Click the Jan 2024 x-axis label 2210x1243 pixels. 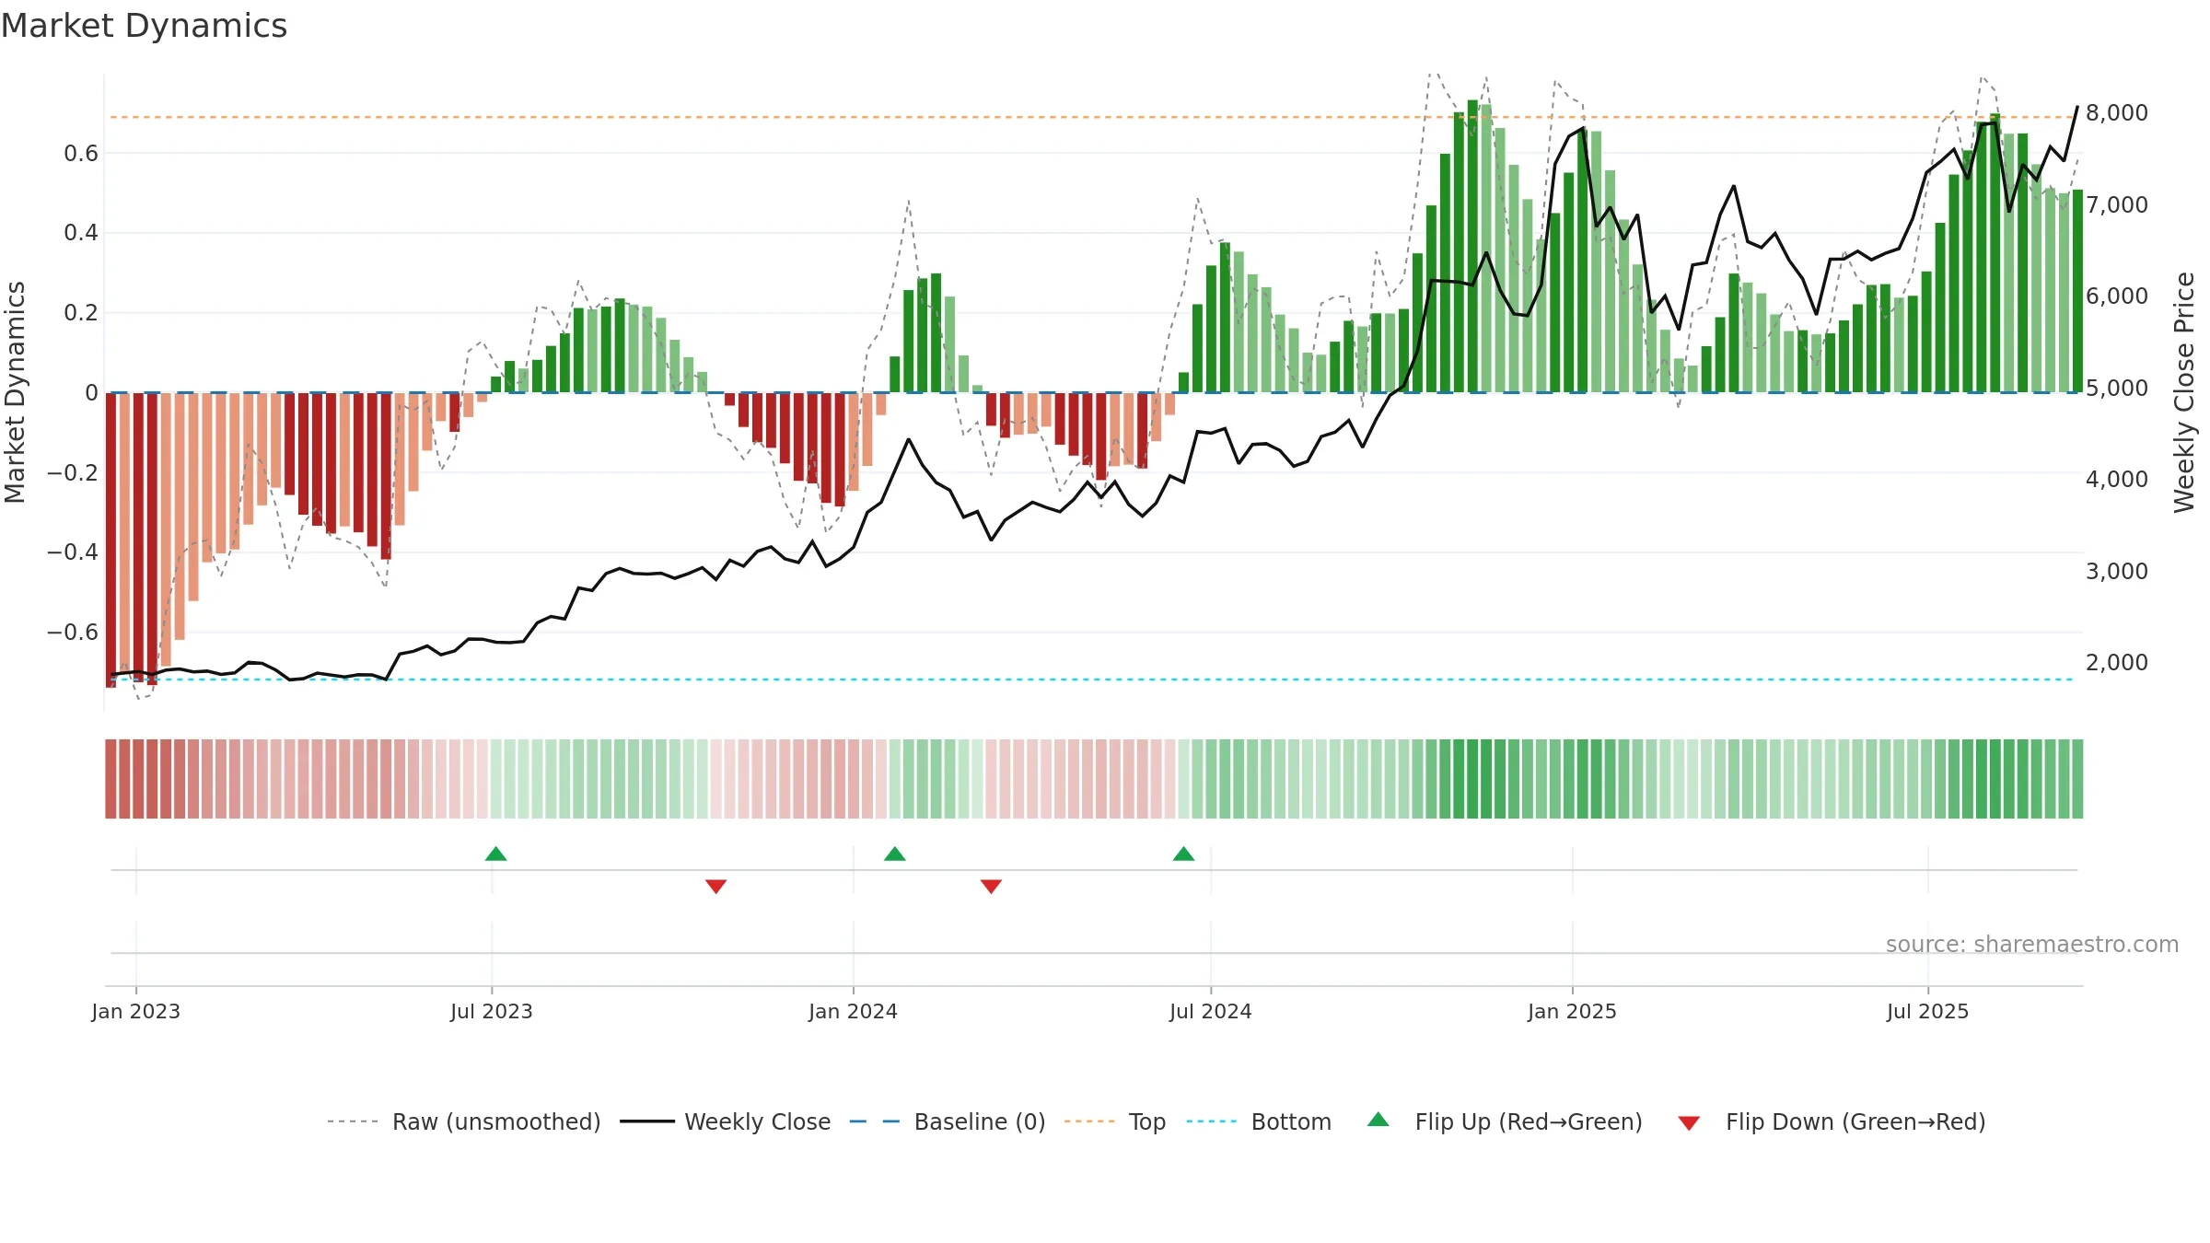854,1011
